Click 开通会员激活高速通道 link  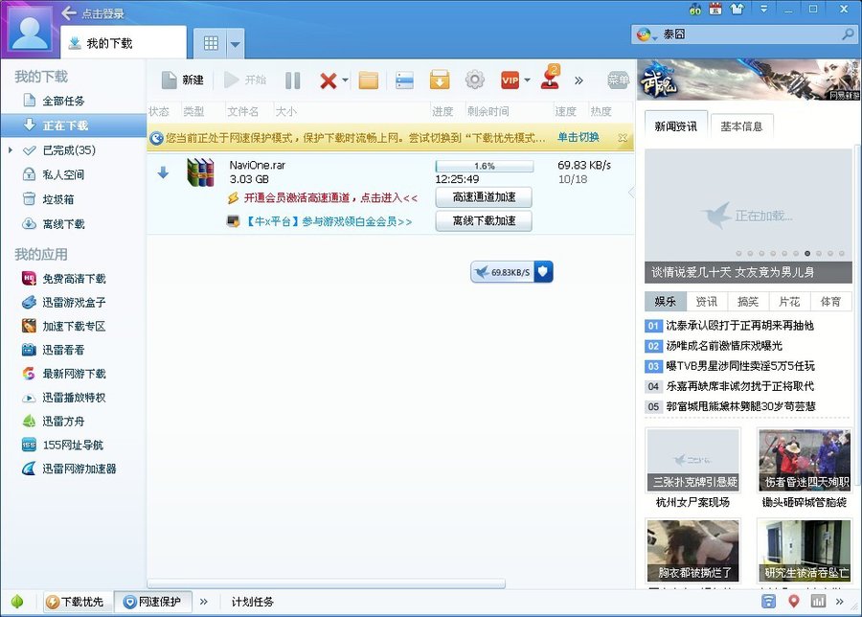[330, 197]
